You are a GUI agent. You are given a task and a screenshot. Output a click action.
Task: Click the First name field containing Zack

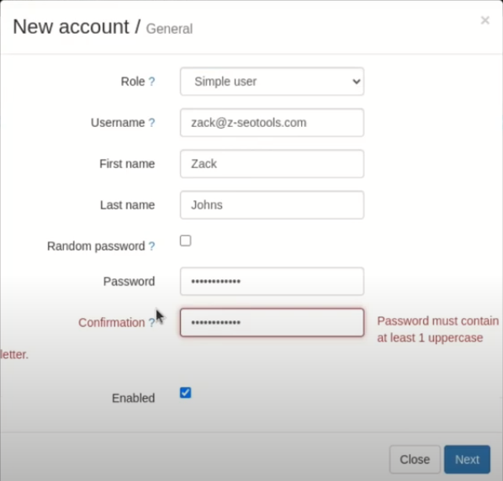pos(272,164)
